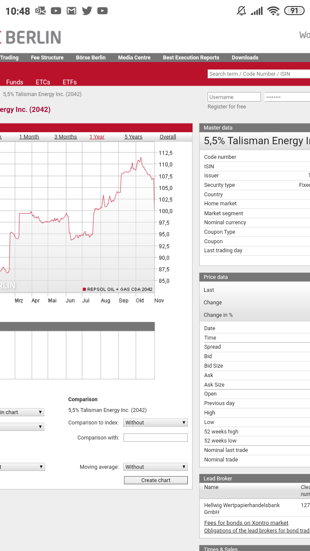Select the 3 Months chart range
The image size is (310, 551).
65,137
